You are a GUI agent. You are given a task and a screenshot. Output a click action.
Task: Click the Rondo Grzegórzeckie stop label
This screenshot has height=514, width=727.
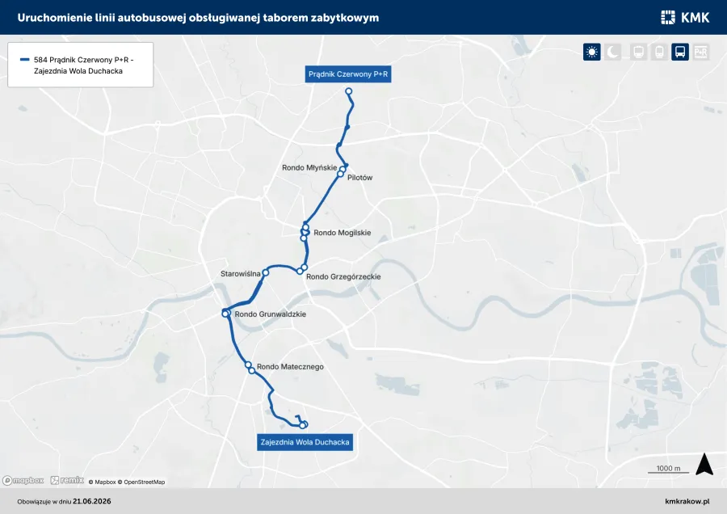pos(343,276)
